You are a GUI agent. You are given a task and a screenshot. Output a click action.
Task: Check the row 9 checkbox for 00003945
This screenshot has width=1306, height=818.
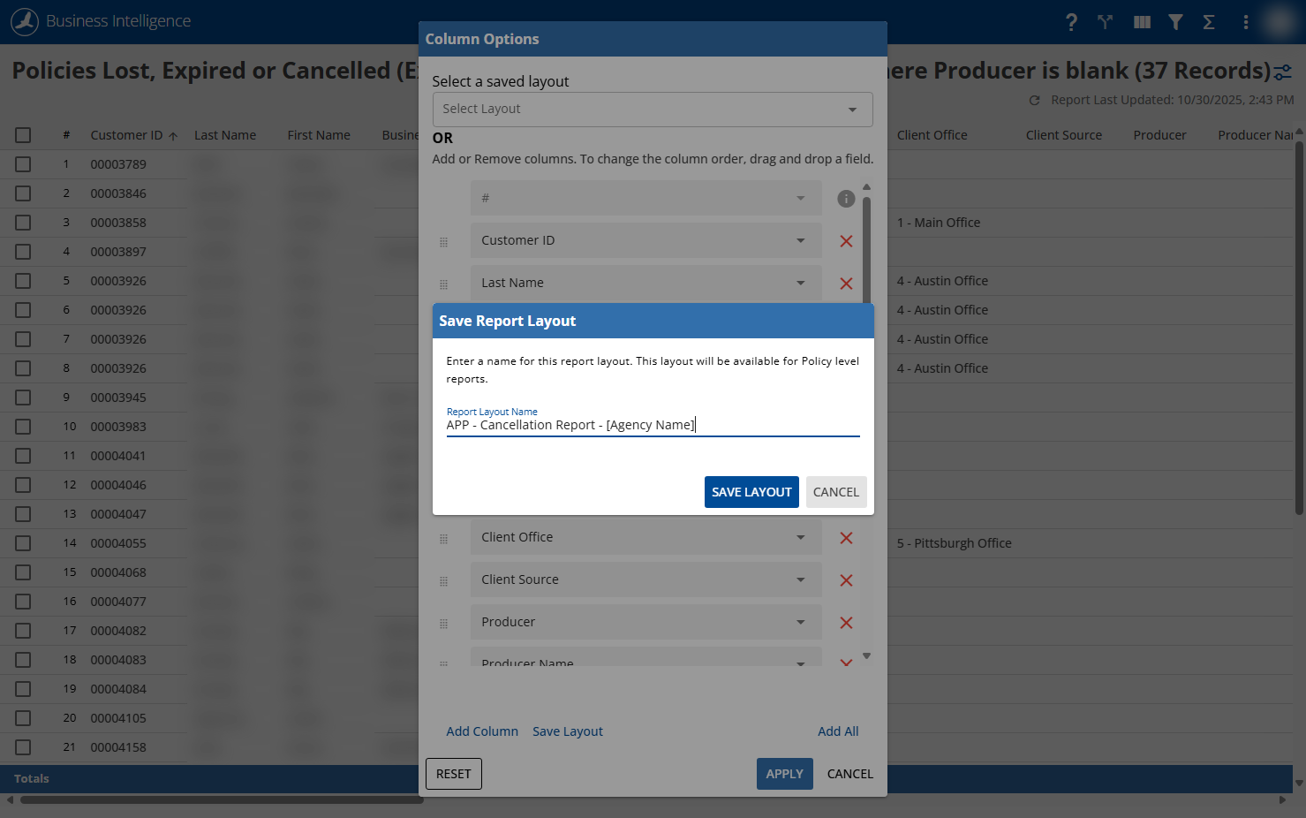tap(23, 398)
